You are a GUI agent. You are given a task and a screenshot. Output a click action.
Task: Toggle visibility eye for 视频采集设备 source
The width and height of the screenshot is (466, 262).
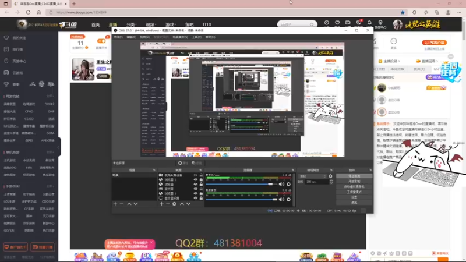[x=195, y=175]
